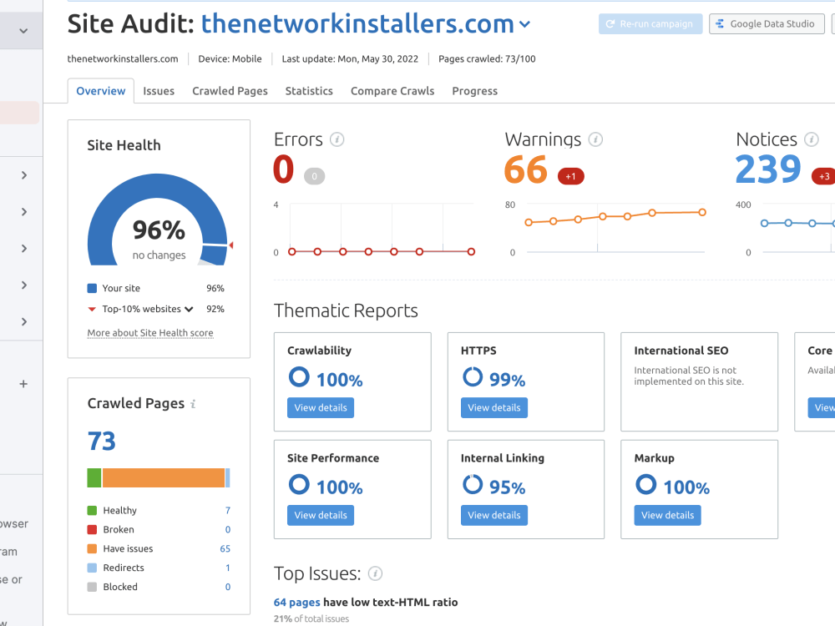
Task: Click the plus icon in left sidebar
Action: pyautogui.click(x=23, y=384)
